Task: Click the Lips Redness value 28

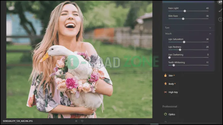Action: [207, 47]
